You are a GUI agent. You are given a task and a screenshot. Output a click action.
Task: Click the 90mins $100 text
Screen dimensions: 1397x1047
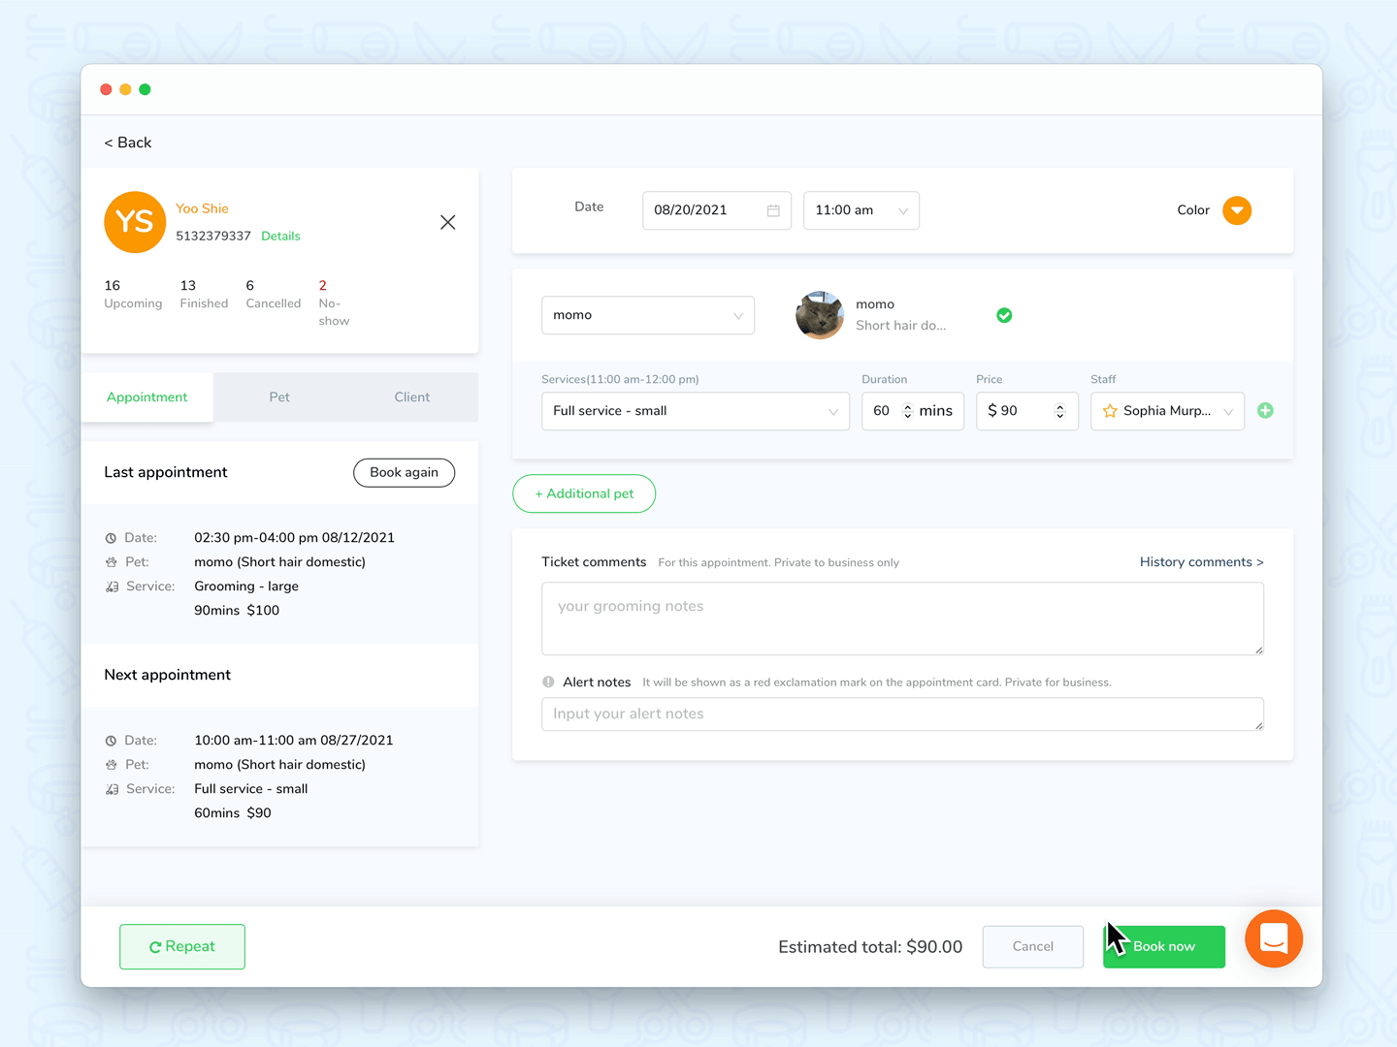coord(237,611)
